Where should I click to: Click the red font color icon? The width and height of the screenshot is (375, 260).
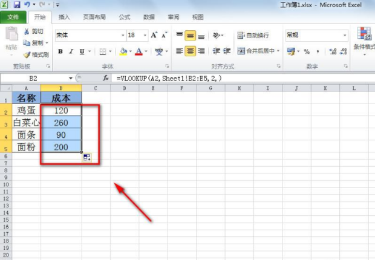[139, 51]
